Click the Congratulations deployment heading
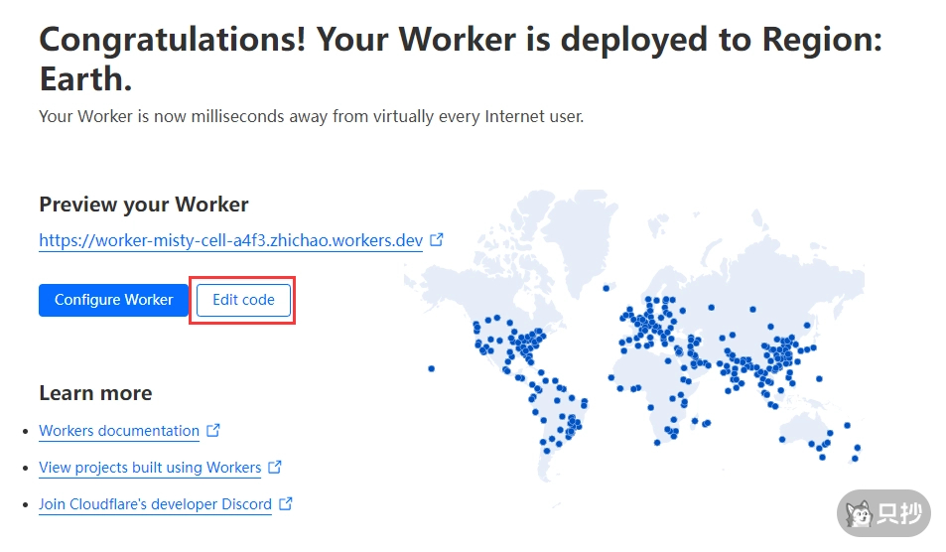The image size is (946, 552). 461,59
